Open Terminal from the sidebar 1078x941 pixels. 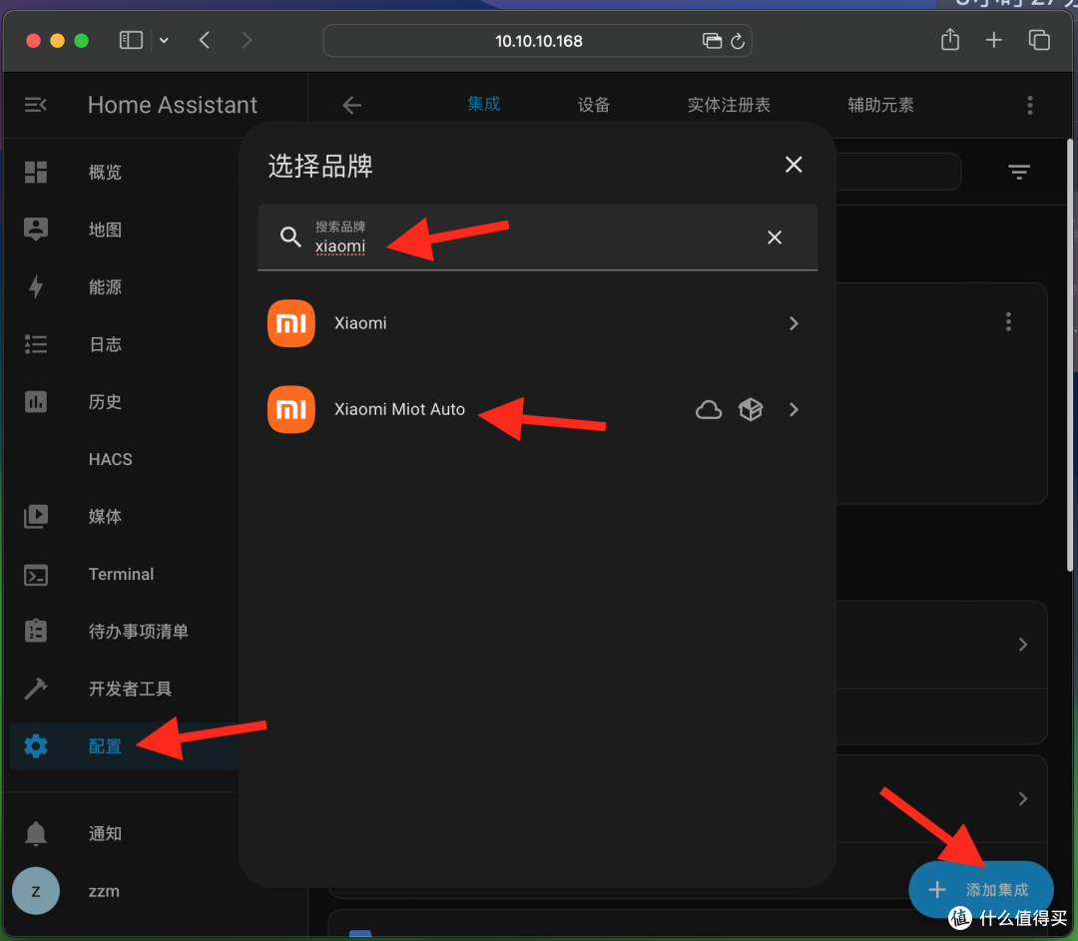[x=121, y=574]
